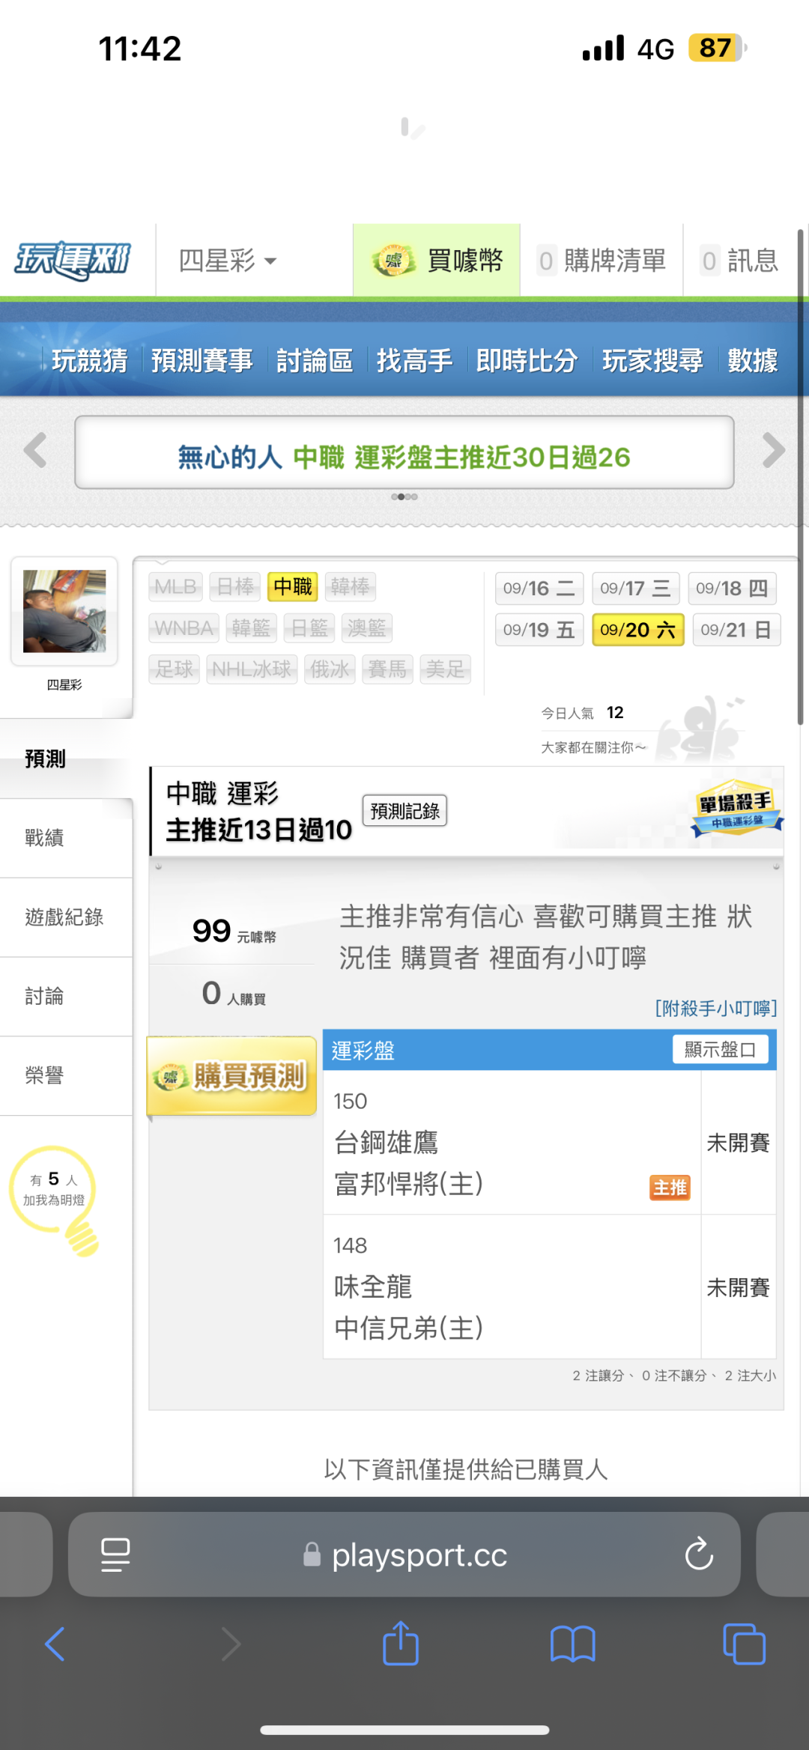Image resolution: width=809 pixels, height=1750 pixels.
Task: Switch to the 榮譽 sidebar tab
Action: (66, 1076)
